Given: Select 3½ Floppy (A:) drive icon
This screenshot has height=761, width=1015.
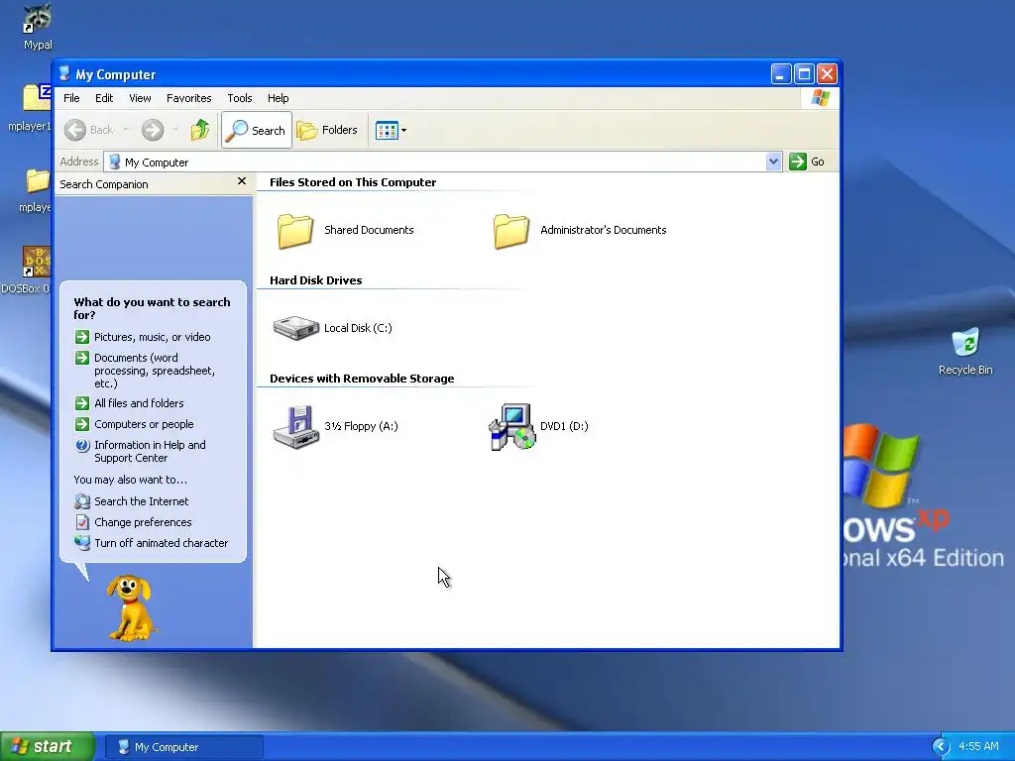Looking at the screenshot, I should click(x=295, y=426).
